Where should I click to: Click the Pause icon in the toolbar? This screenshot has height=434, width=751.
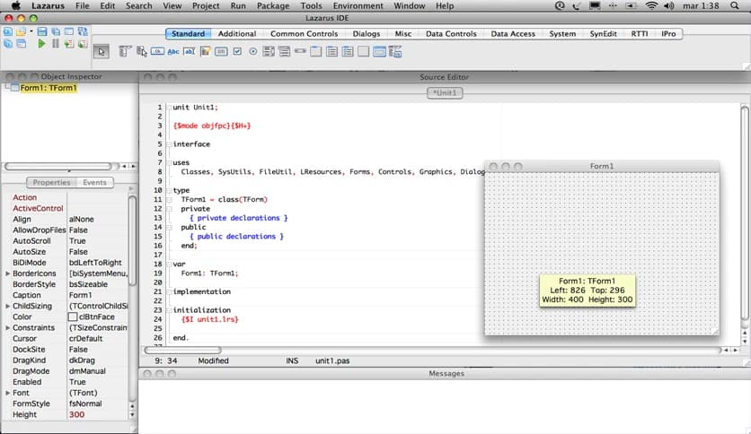56,43
